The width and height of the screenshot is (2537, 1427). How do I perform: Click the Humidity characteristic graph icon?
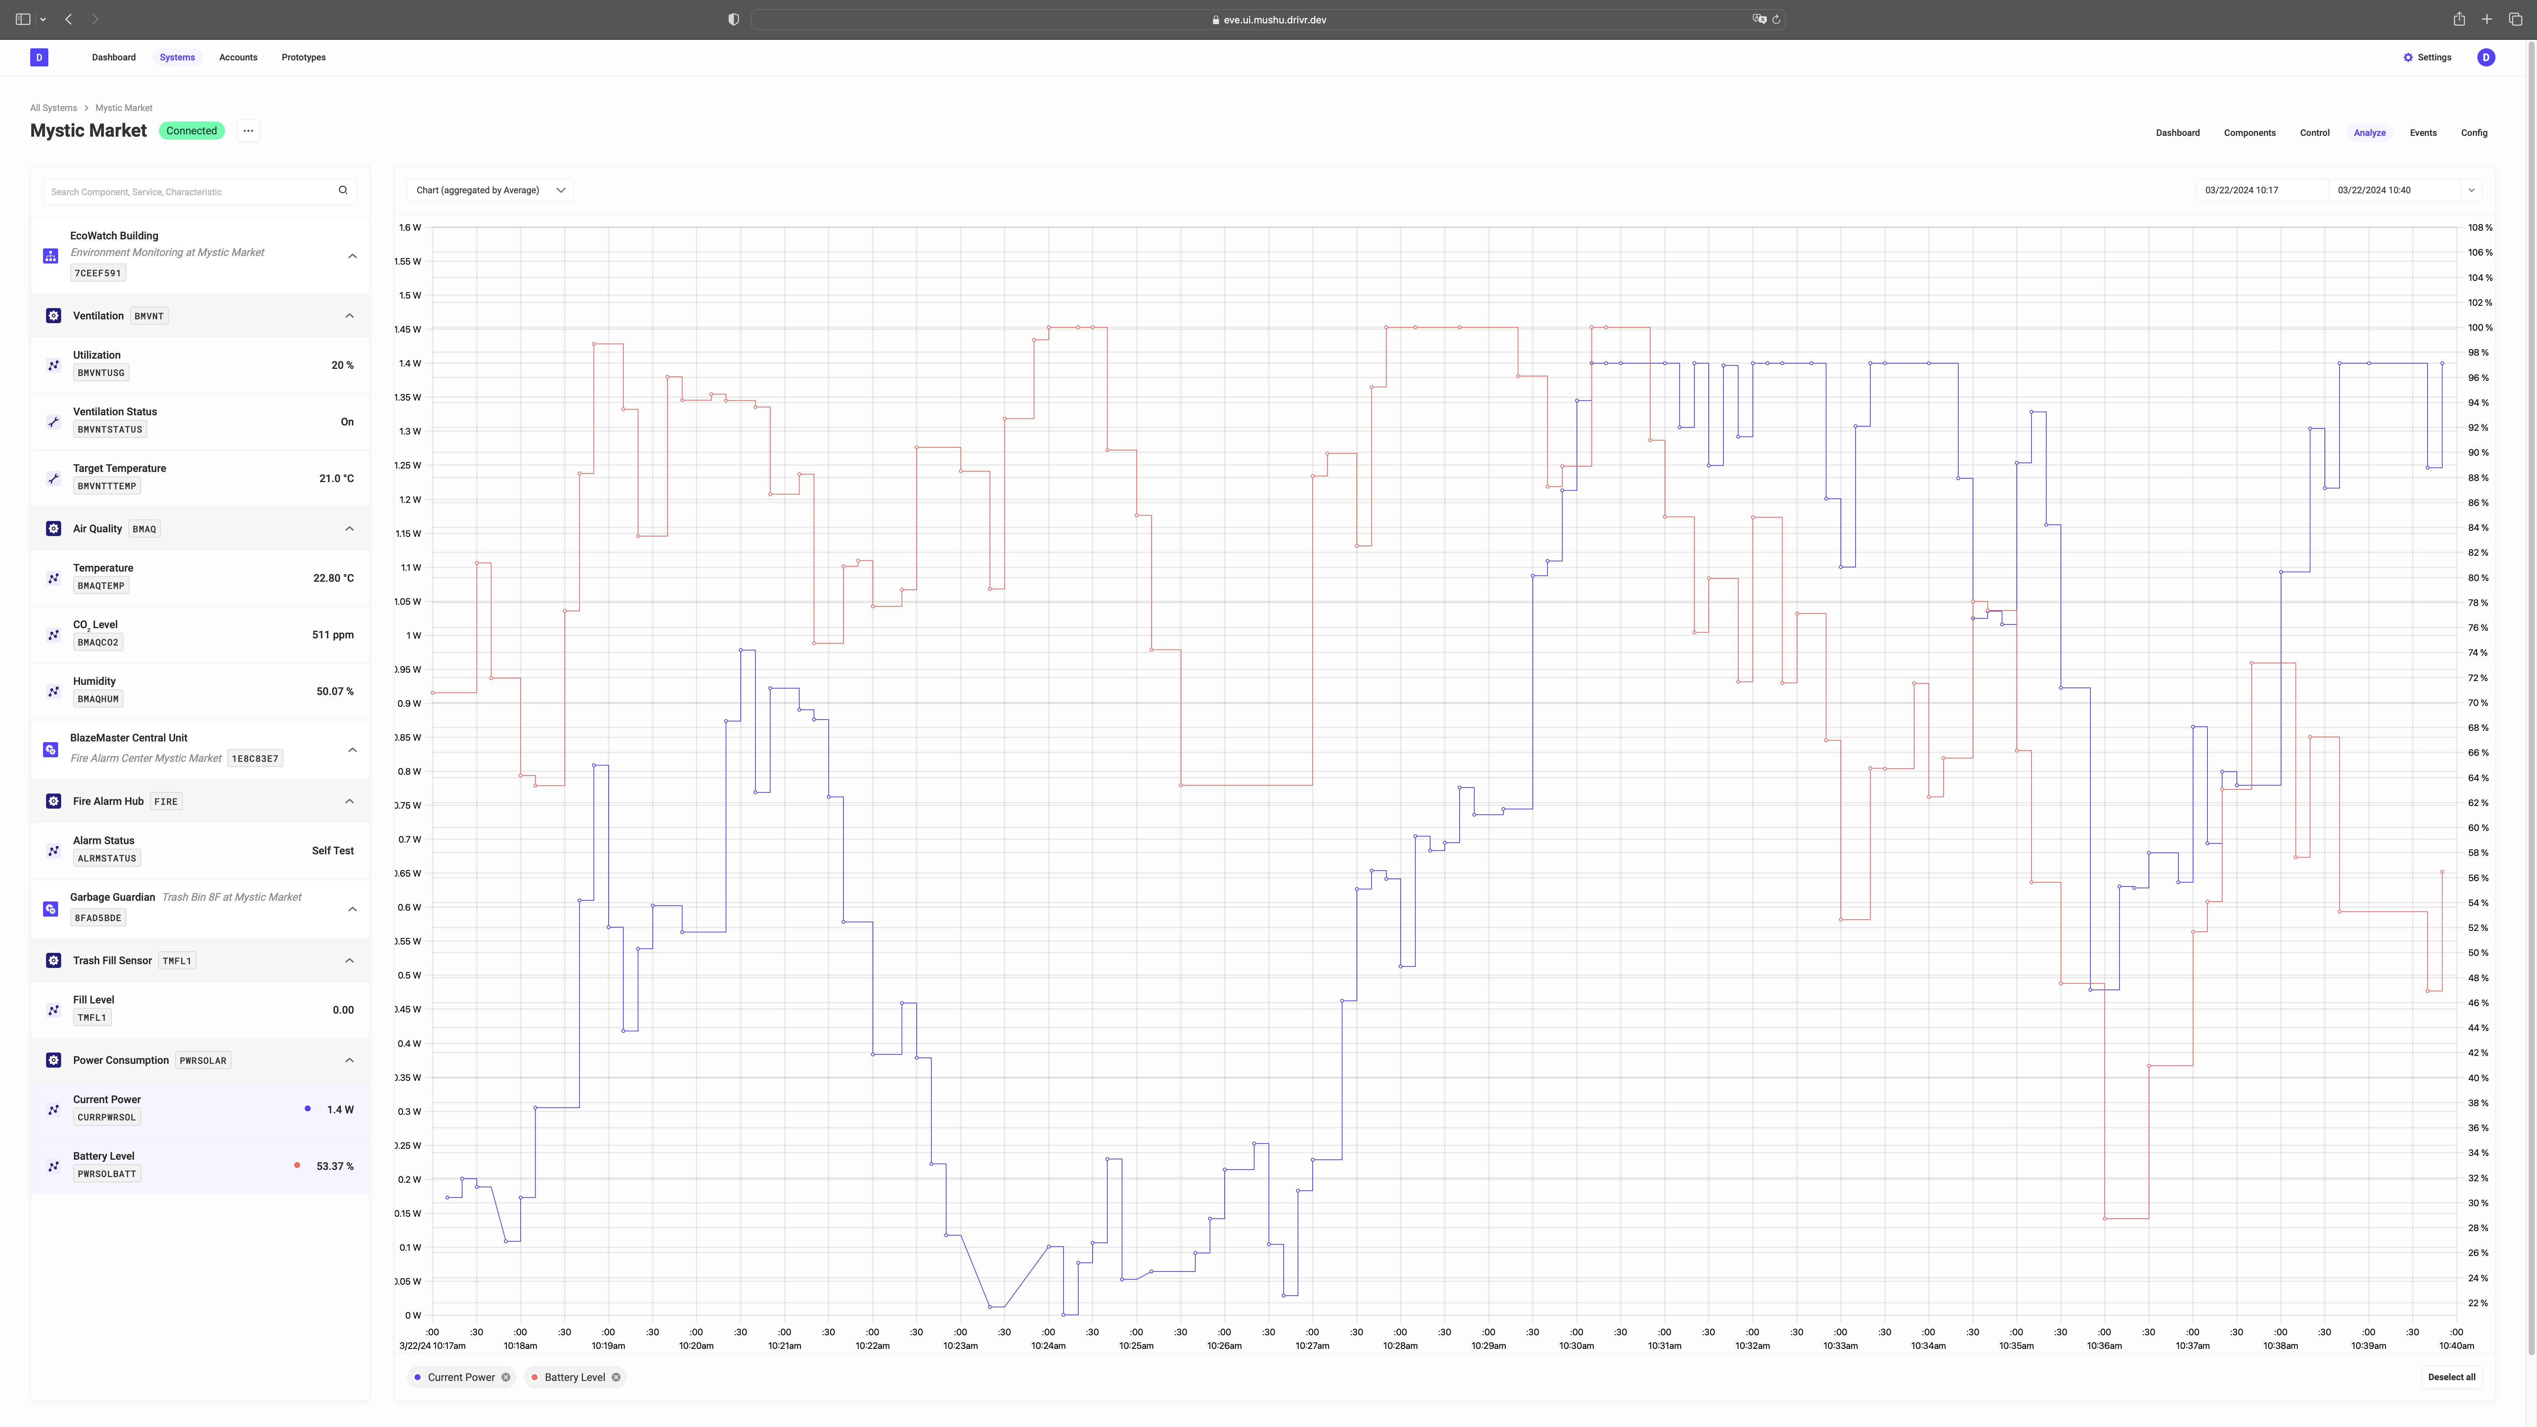coord(53,691)
